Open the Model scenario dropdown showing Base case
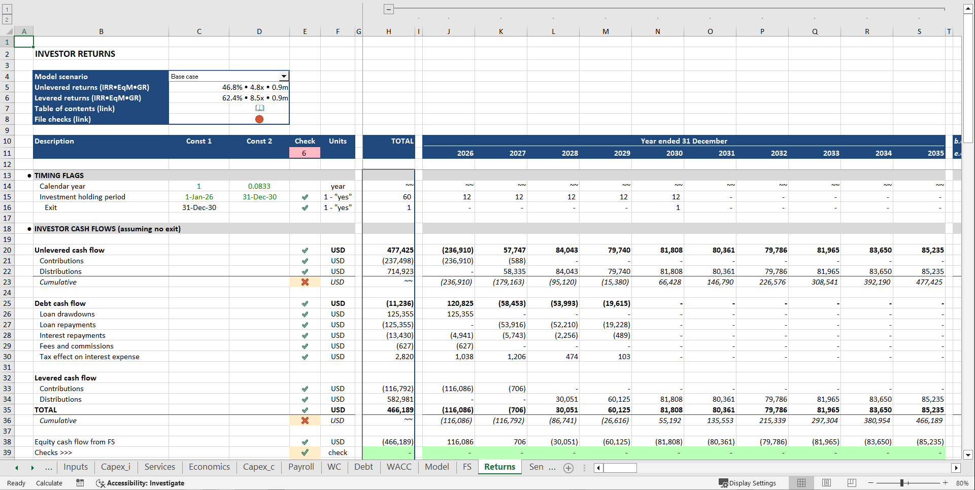 (284, 76)
